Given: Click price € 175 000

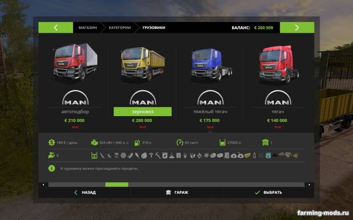Looking at the screenshot, I should pyautogui.click(x=210, y=120).
